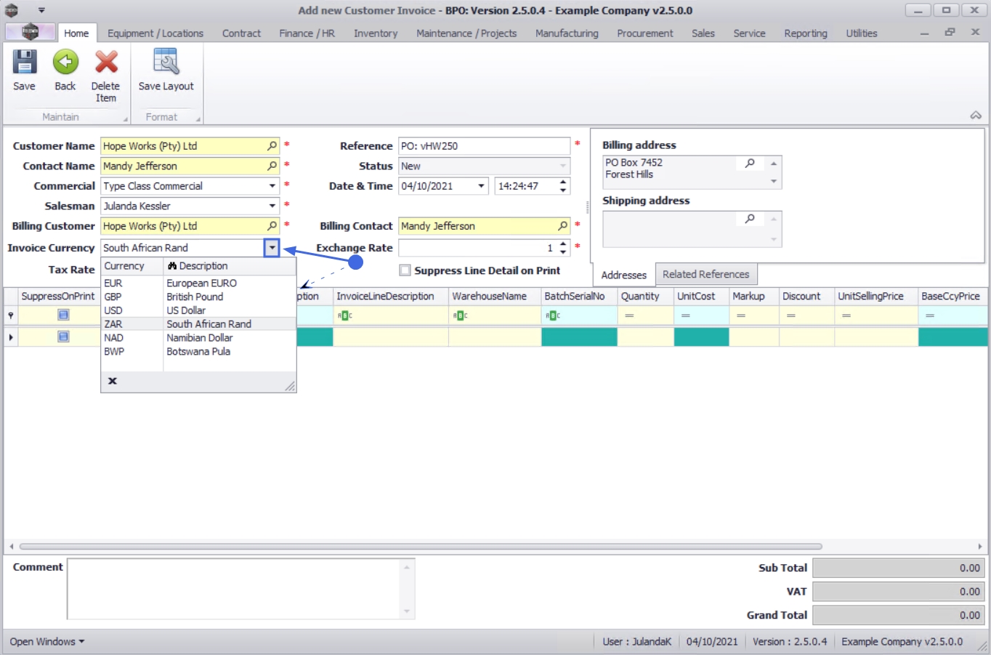Choose US Dollar in the currency list
This screenshot has height=655, width=991.
click(x=198, y=310)
